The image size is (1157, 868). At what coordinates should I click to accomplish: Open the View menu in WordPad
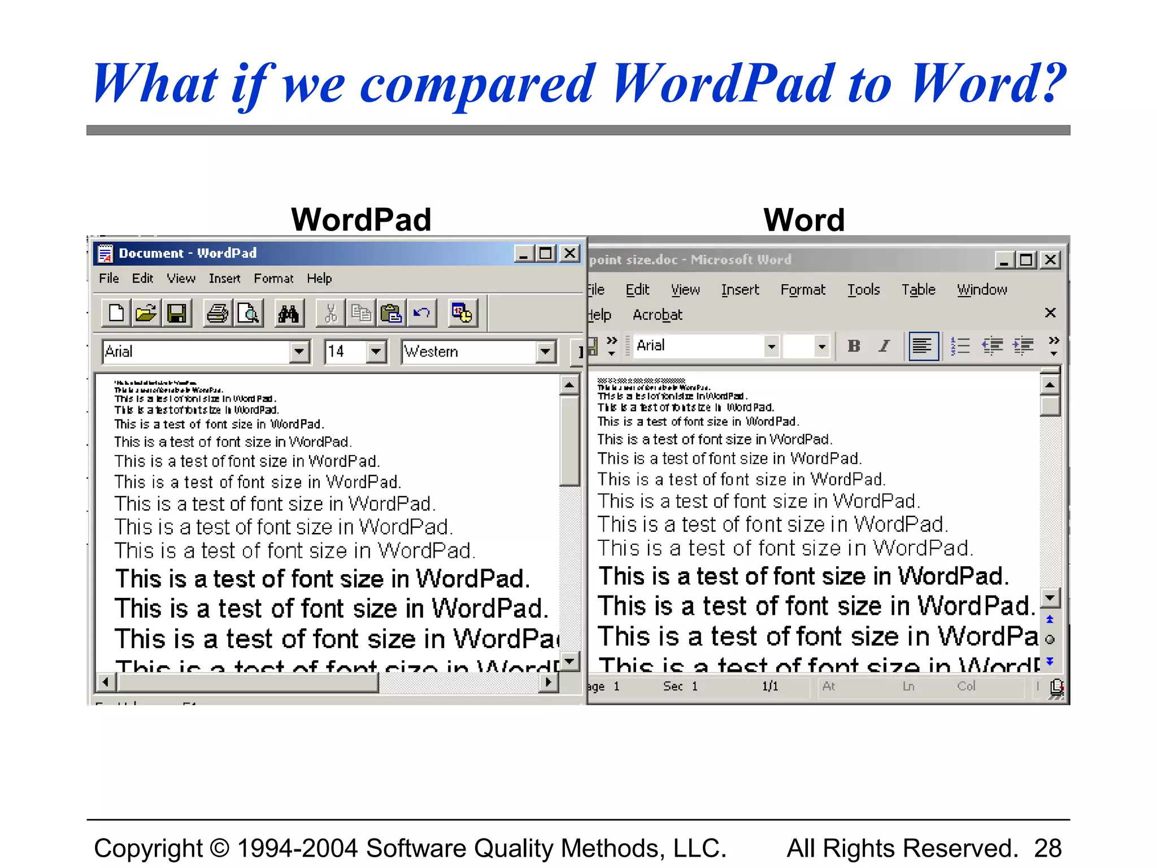[181, 279]
